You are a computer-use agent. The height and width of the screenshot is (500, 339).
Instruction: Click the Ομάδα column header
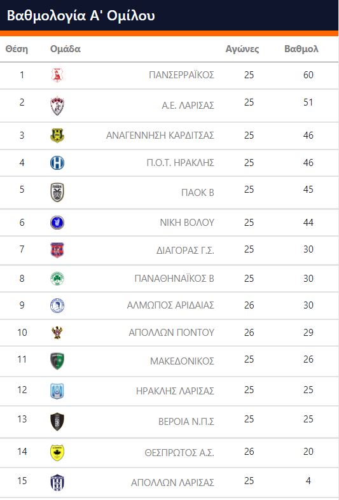coord(66,49)
